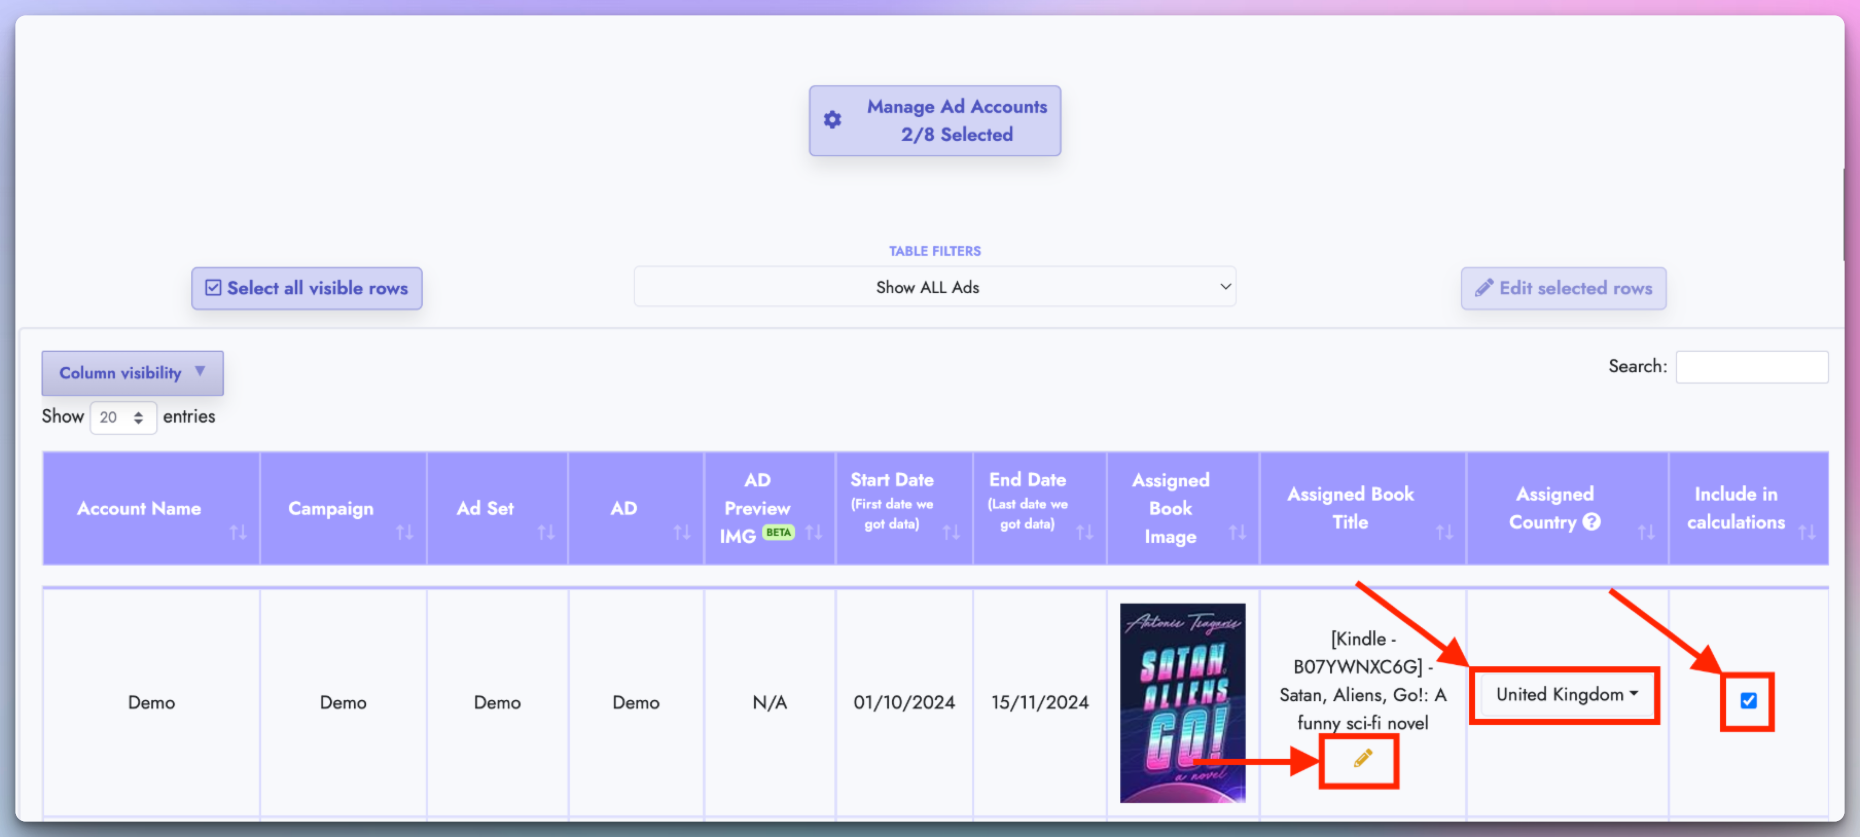Click the N/A ad preview cell
The width and height of the screenshot is (1860, 837).
click(x=770, y=702)
